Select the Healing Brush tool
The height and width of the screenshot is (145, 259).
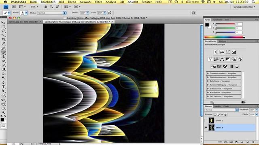pyautogui.click(x=3, y=48)
